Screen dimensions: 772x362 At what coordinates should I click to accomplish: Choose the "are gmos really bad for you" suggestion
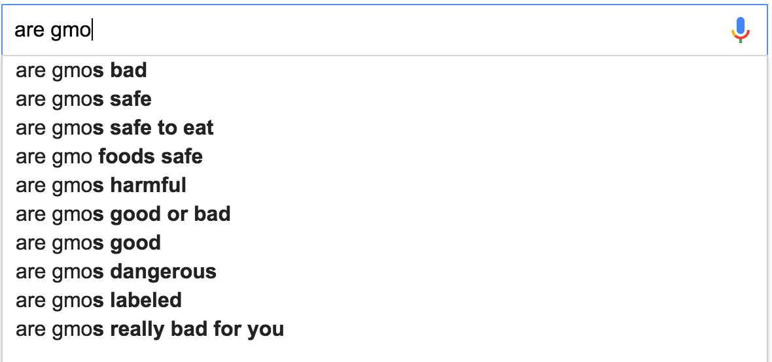point(385,329)
